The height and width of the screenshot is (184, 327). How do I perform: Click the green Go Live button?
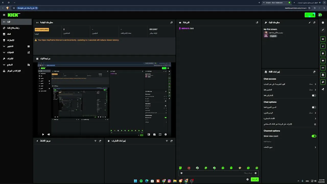point(310,15)
